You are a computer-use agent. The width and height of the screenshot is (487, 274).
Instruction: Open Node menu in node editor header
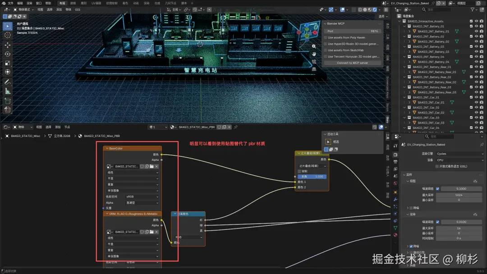[67, 127]
